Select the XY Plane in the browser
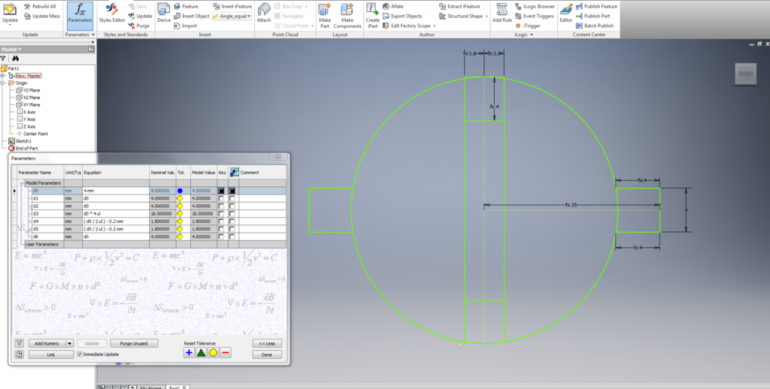Viewport: 770px width, 389px height. [28, 104]
